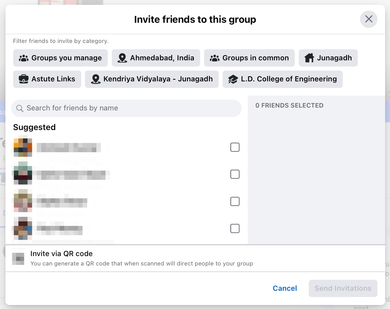
Task: Open the "Invite via QR code" option
Action: pyautogui.click(x=61, y=254)
